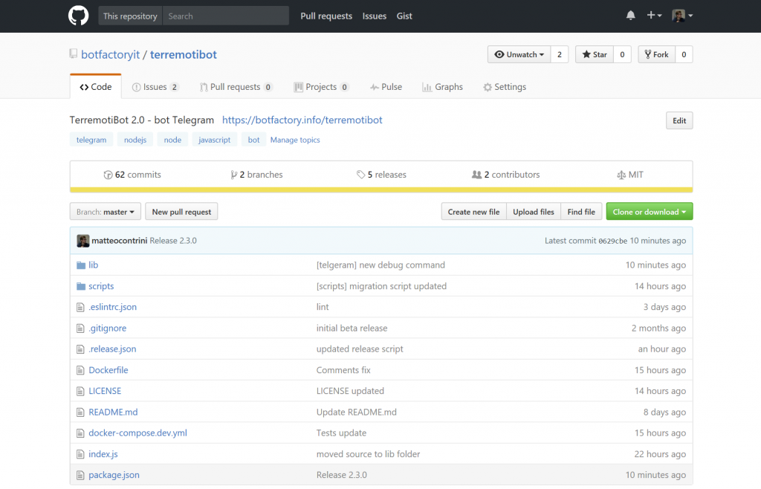
Task: Expand the Clone or download dropdown
Action: coord(649,211)
